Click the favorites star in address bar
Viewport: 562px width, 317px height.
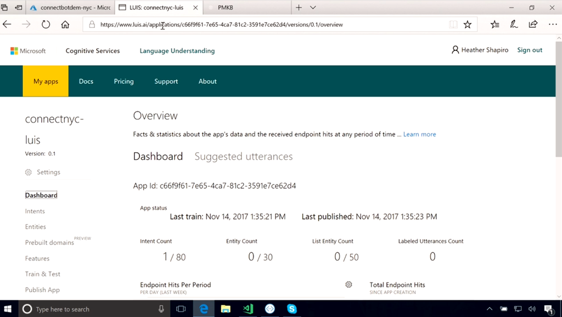point(468,24)
